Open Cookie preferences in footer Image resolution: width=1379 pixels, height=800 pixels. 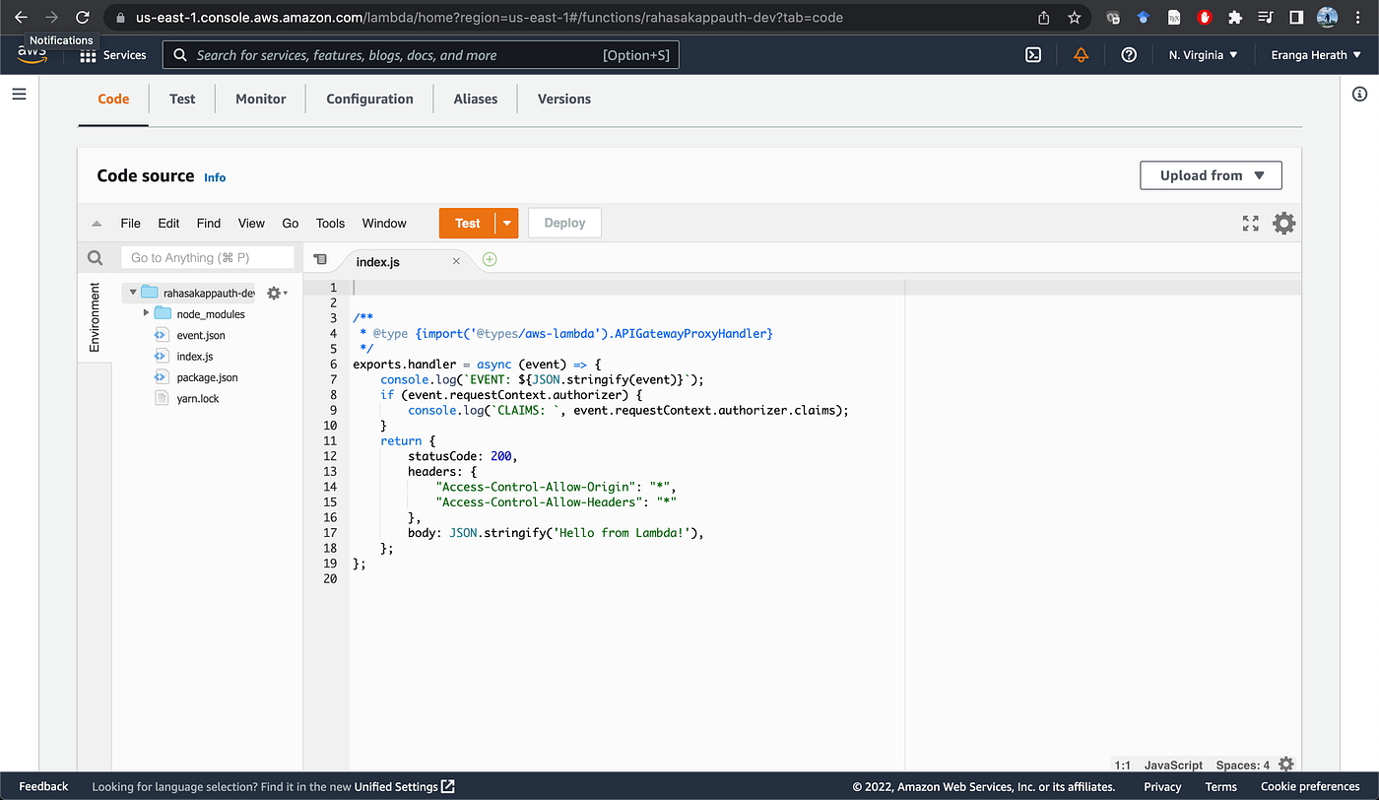pyautogui.click(x=1310, y=786)
